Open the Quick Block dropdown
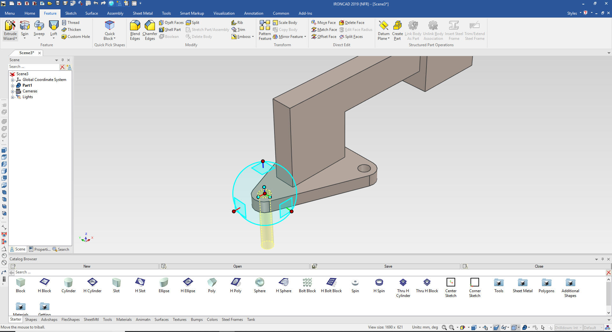Image resolution: width=612 pixels, height=332 pixels. [x=114, y=39]
